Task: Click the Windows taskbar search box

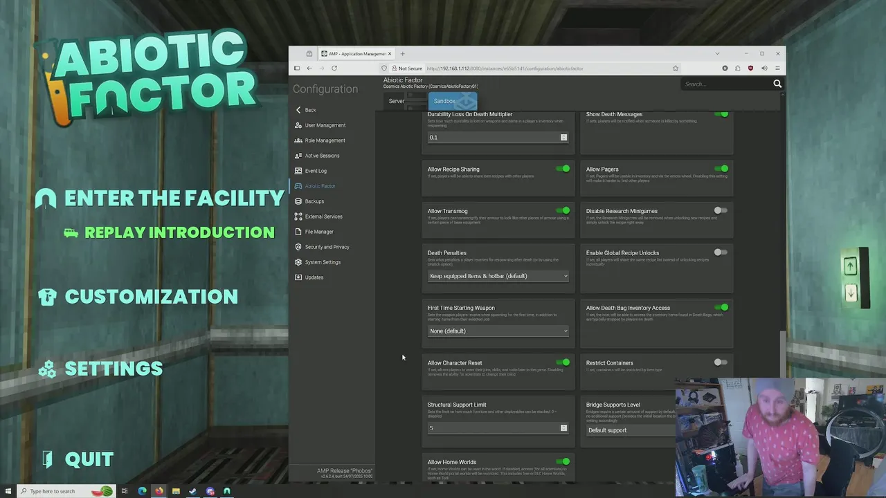Action: click(66, 491)
